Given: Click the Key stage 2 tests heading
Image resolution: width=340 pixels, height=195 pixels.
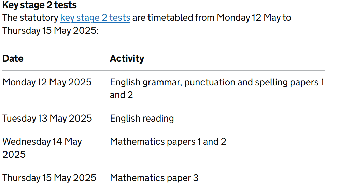Looking at the screenshot, I should click(x=40, y=5).
